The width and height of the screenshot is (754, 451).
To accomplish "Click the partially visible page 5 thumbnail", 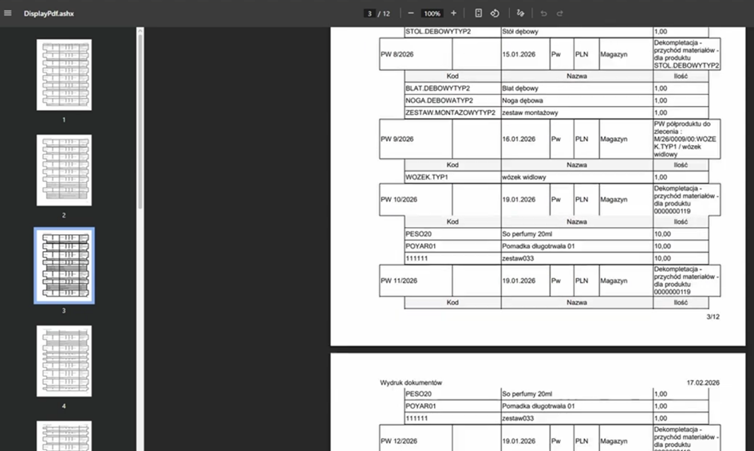I will coord(64,435).
